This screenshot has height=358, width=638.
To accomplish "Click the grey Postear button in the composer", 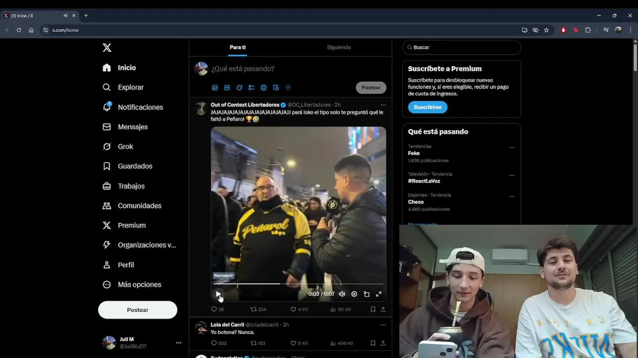I will coord(371,88).
